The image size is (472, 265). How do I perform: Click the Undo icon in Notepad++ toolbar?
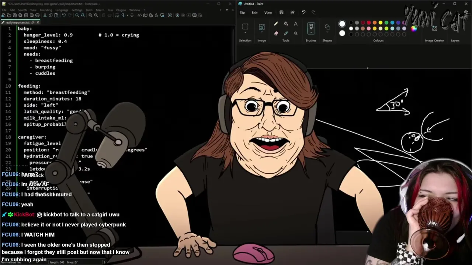point(64,15)
